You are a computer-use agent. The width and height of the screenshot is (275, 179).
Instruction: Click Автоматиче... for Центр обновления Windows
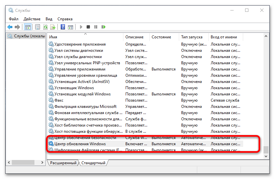193,144
